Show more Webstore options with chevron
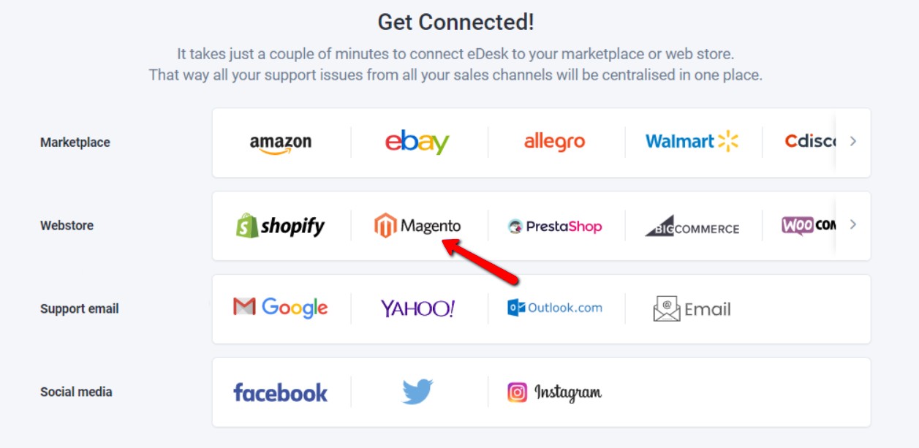This screenshot has width=919, height=448. pos(852,224)
